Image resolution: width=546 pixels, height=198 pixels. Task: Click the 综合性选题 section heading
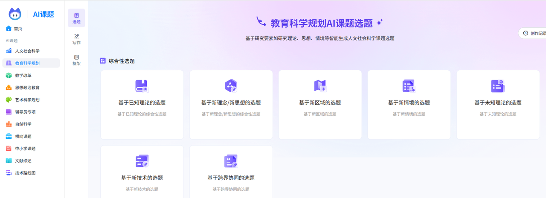click(x=122, y=61)
